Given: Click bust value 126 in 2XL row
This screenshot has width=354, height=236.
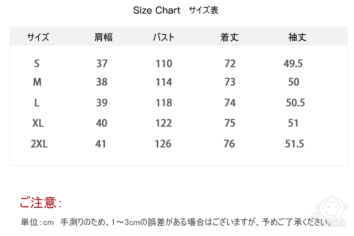Looking at the screenshot, I should (163, 144).
